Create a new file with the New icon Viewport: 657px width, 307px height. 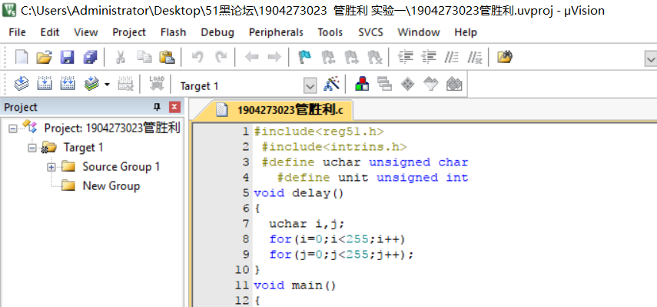point(22,57)
